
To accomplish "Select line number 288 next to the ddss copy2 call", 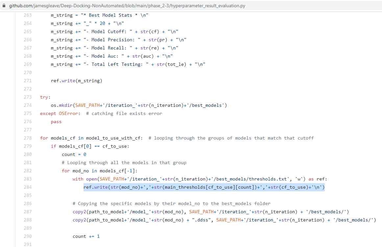I will [28, 219].
